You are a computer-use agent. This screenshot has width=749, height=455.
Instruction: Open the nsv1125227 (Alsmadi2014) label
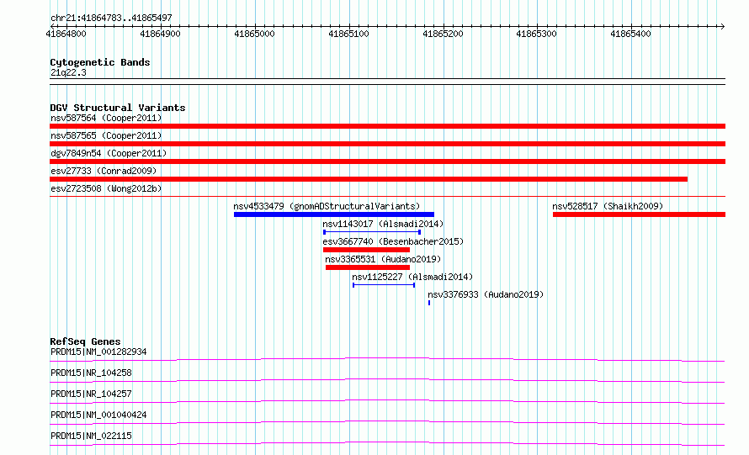click(412, 277)
